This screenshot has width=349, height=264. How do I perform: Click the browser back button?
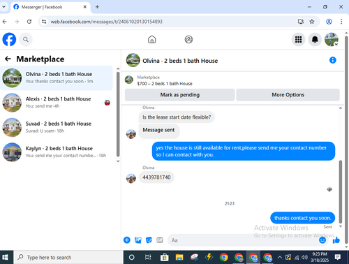pyautogui.click(x=5, y=22)
